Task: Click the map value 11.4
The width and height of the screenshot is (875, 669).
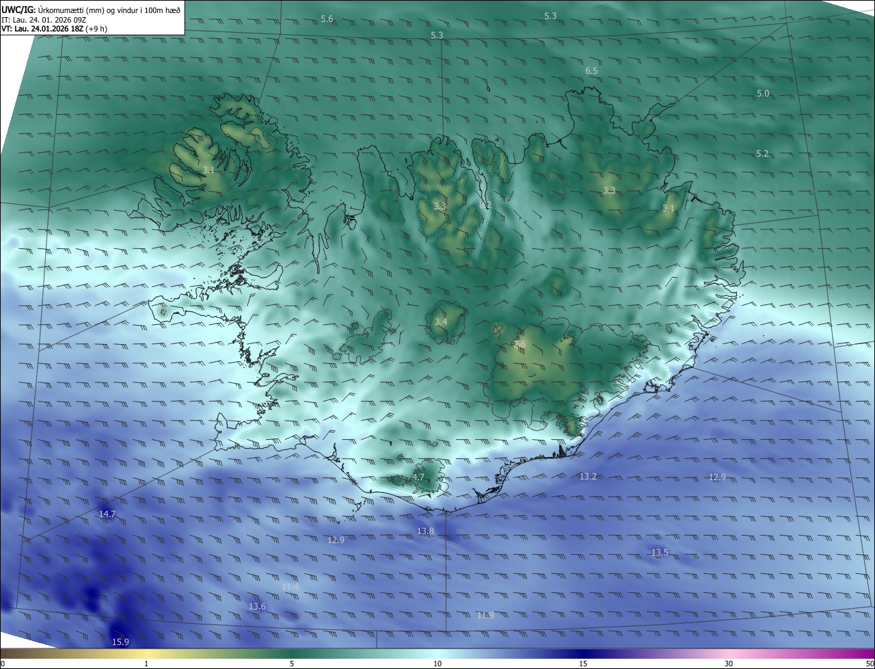Action: (x=290, y=587)
